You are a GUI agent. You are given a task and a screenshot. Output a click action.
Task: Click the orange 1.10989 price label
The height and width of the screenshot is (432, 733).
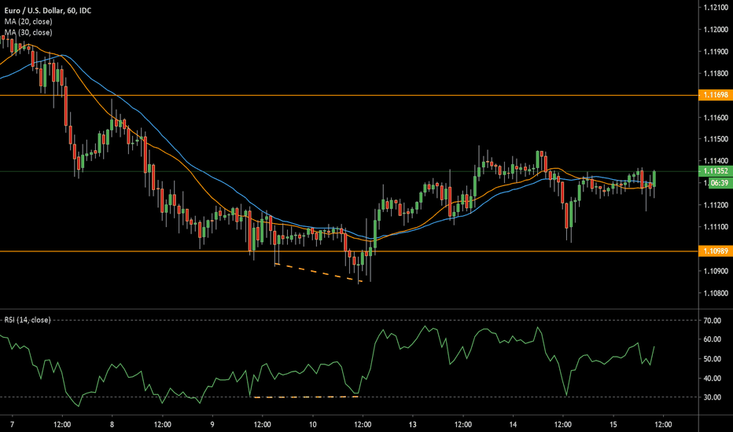(714, 251)
